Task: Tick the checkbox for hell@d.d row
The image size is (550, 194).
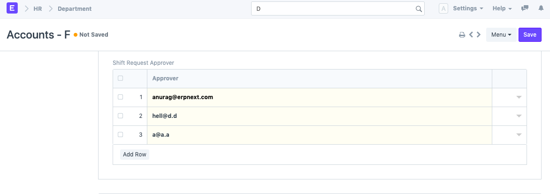Action: pos(121,116)
